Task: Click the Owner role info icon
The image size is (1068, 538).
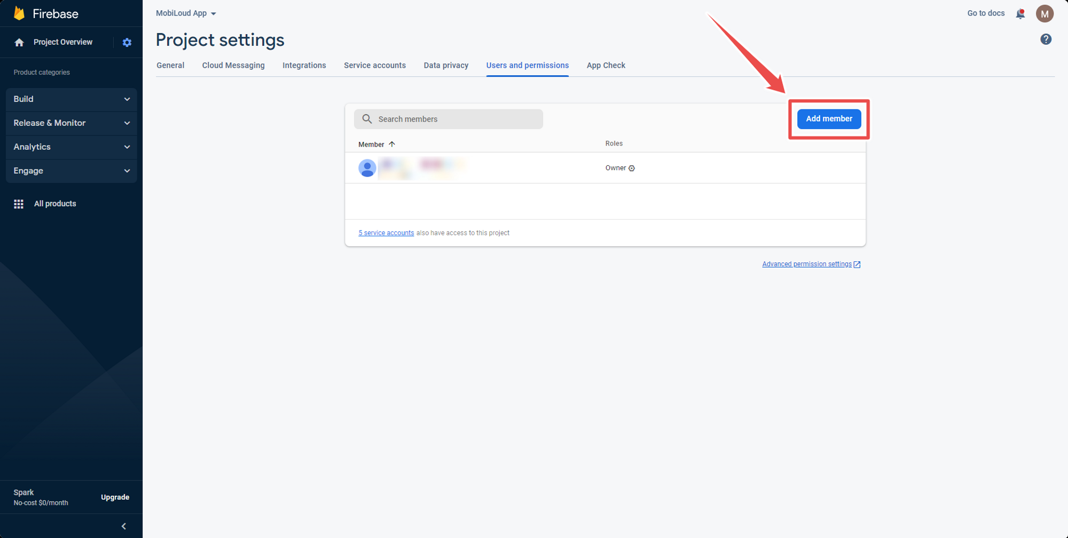Action: pos(632,168)
